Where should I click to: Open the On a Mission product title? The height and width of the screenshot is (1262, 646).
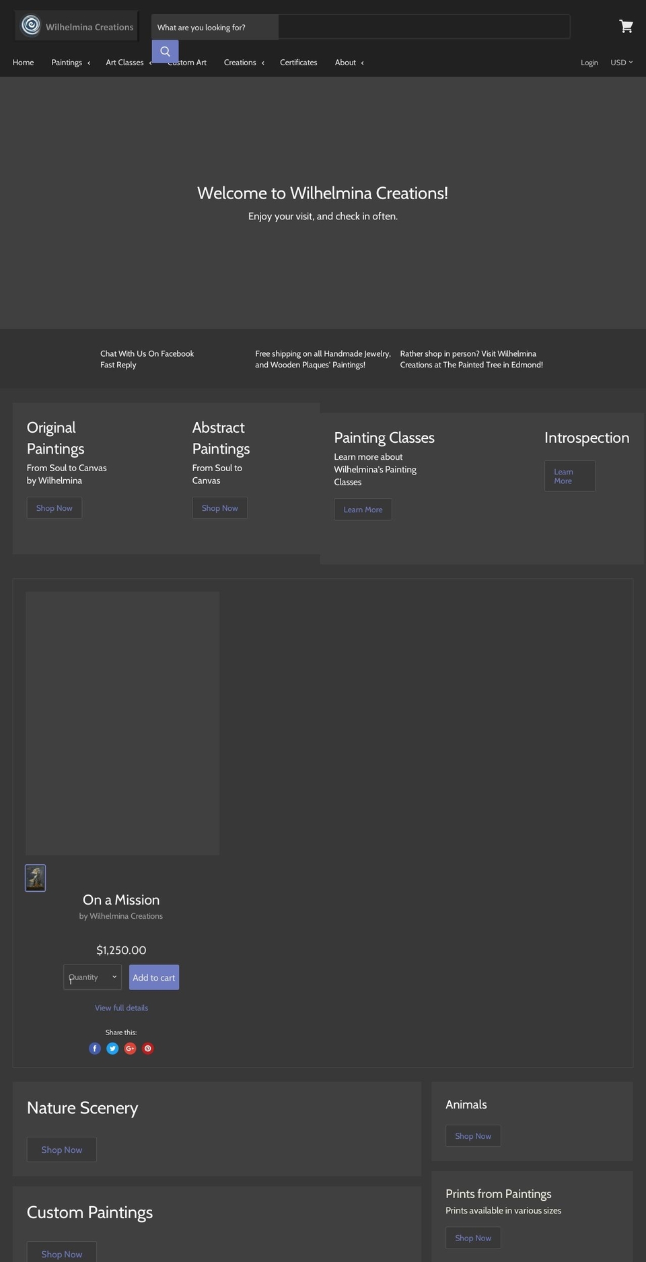[x=121, y=900]
